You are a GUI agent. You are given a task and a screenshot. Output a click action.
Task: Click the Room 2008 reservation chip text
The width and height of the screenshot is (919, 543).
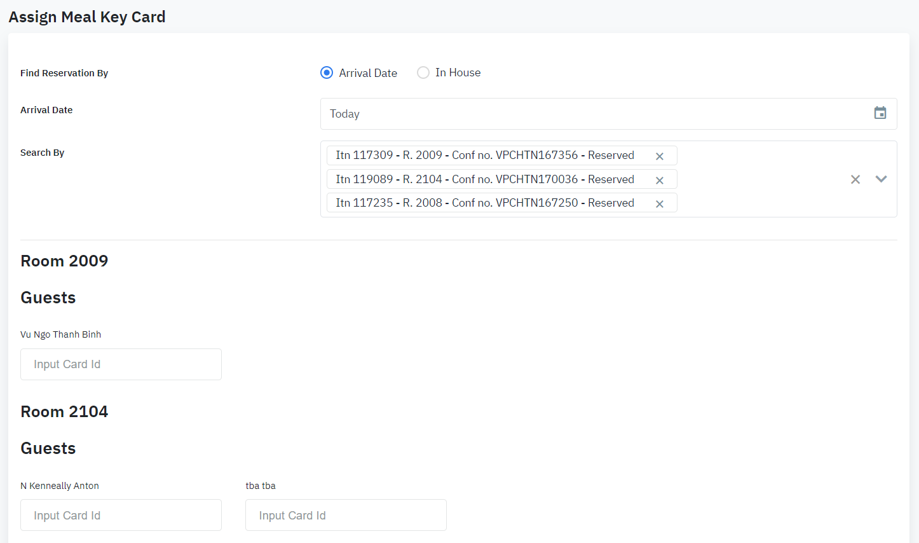(x=484, y=203)
